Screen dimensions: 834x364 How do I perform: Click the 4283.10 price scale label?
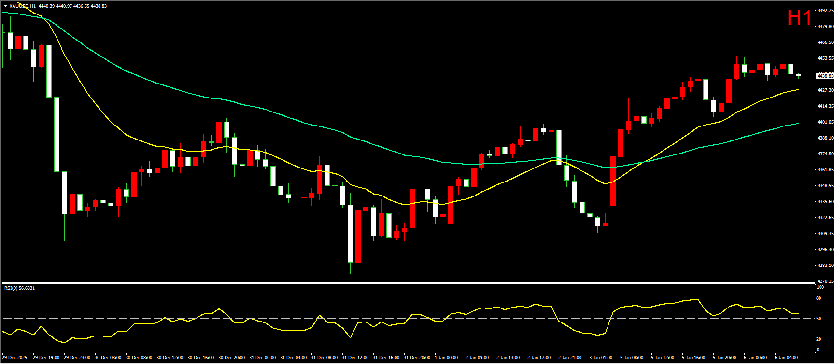point(825,266)
